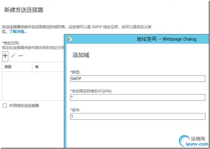Click the *类型: label in dialog
This screenshot has height=149, width=210.
(x=75, y=72)
